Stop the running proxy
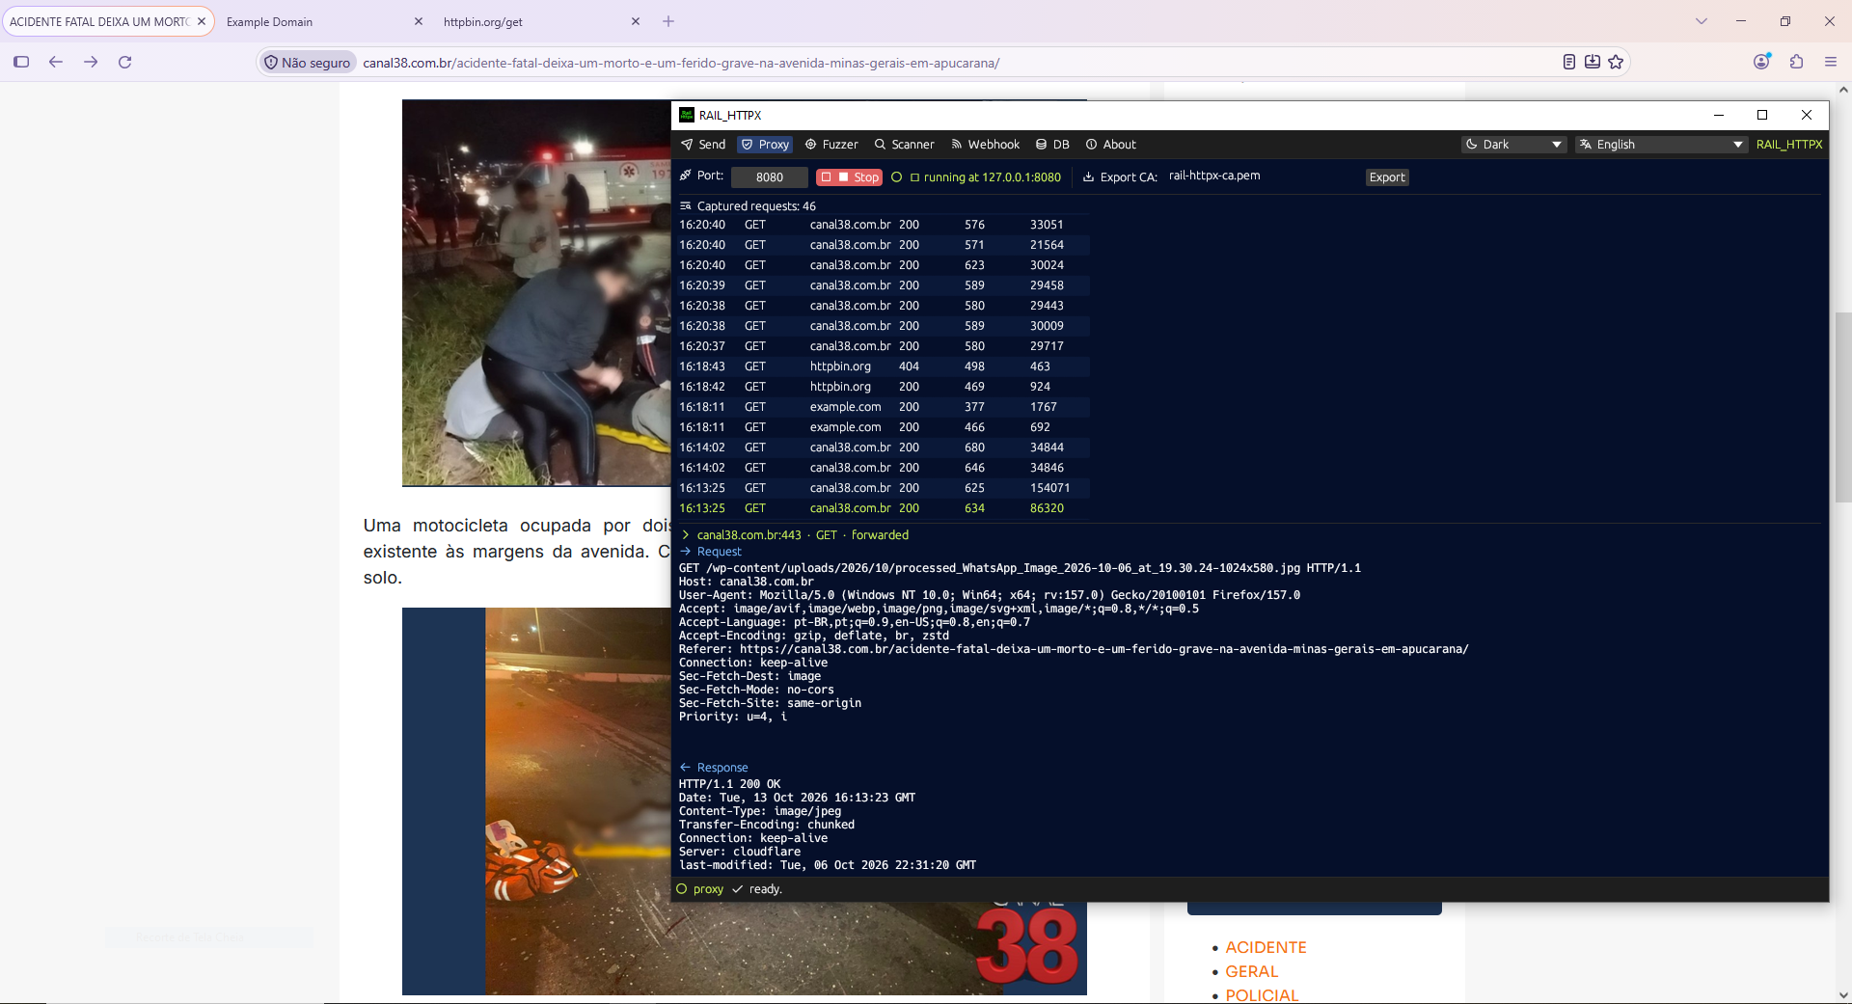This screenshot has width=1852, height=1004. [x=850, y=177]
